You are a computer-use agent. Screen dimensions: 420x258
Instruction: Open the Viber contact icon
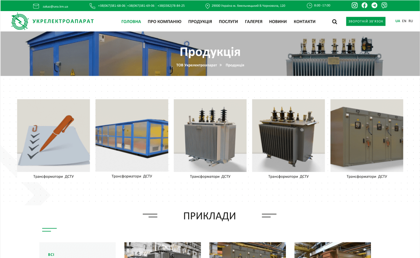(x=384, y=5)
